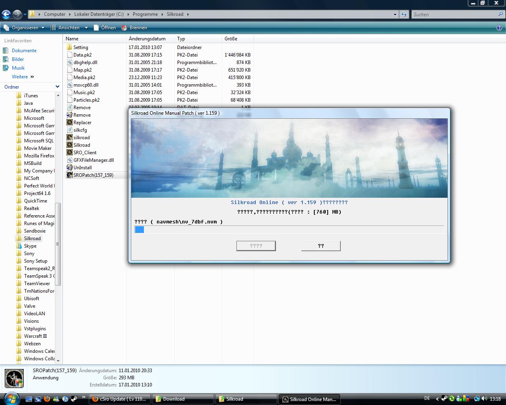Select the Skype folder in the tree
Image resolution: width=506 pixels, height=405 pixels.
[30, 246]
